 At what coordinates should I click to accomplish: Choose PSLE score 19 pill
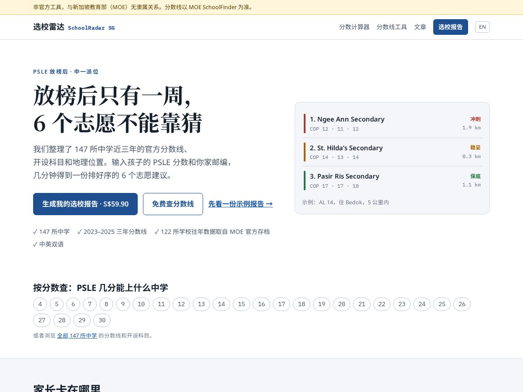point(322,304)
